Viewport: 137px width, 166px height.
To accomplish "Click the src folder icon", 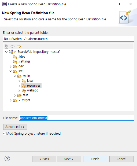I will pos(15,71).
